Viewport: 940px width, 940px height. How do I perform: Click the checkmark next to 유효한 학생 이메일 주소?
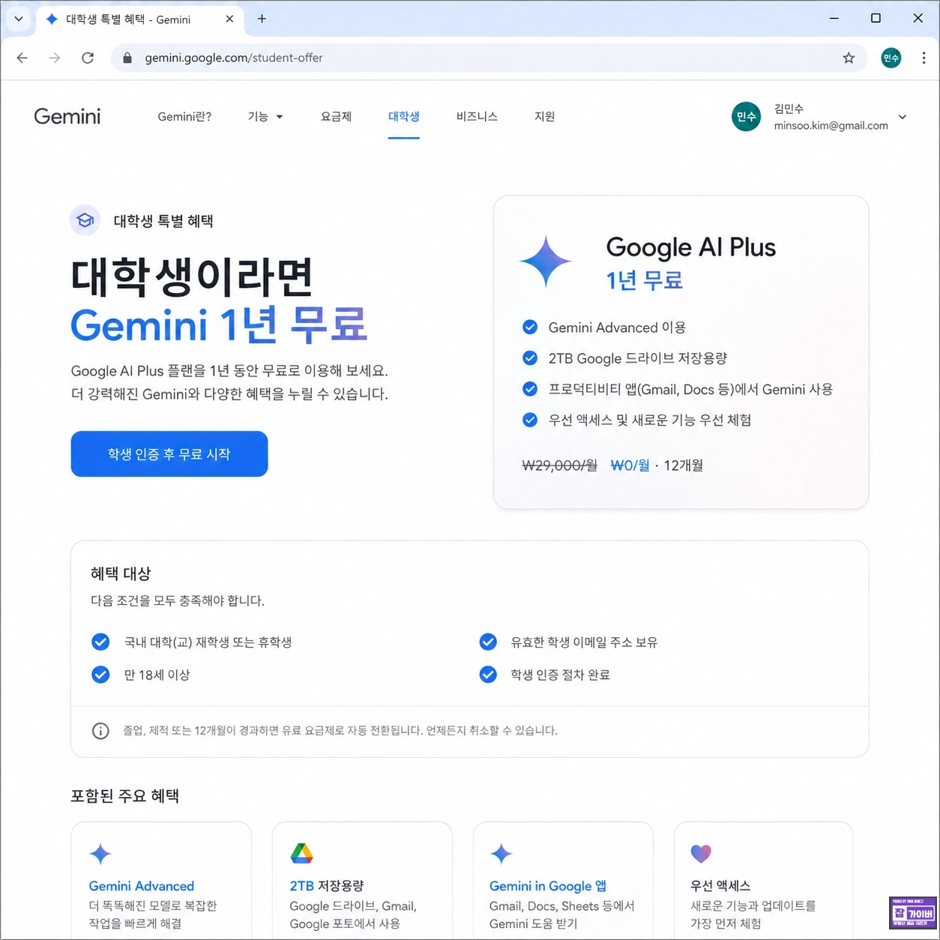click(488, 642)
